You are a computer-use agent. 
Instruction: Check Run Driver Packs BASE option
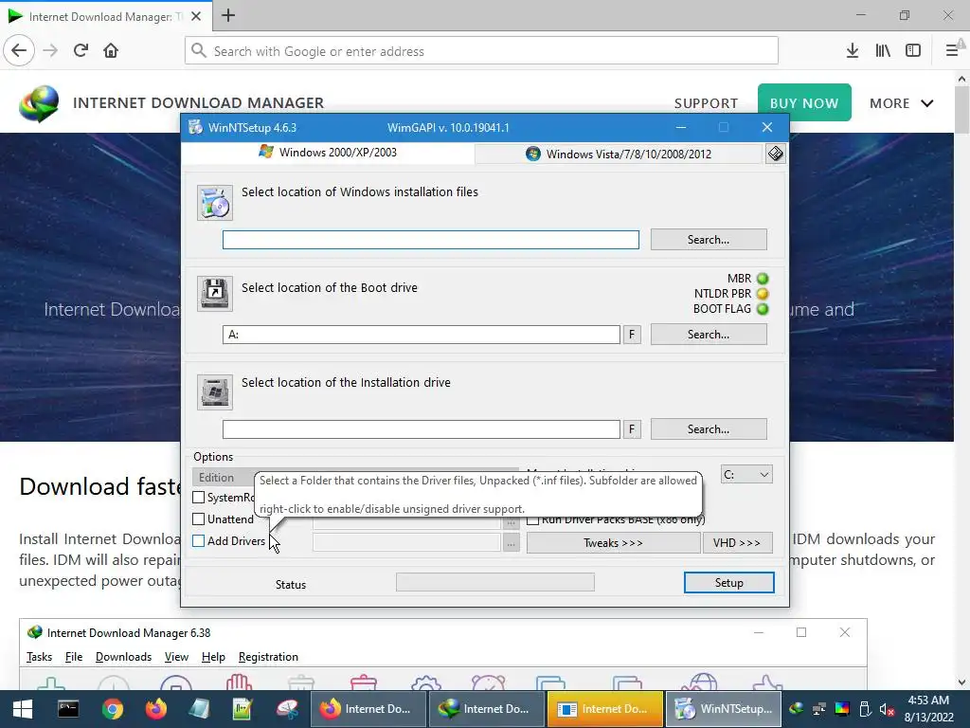tap(532, 520)
